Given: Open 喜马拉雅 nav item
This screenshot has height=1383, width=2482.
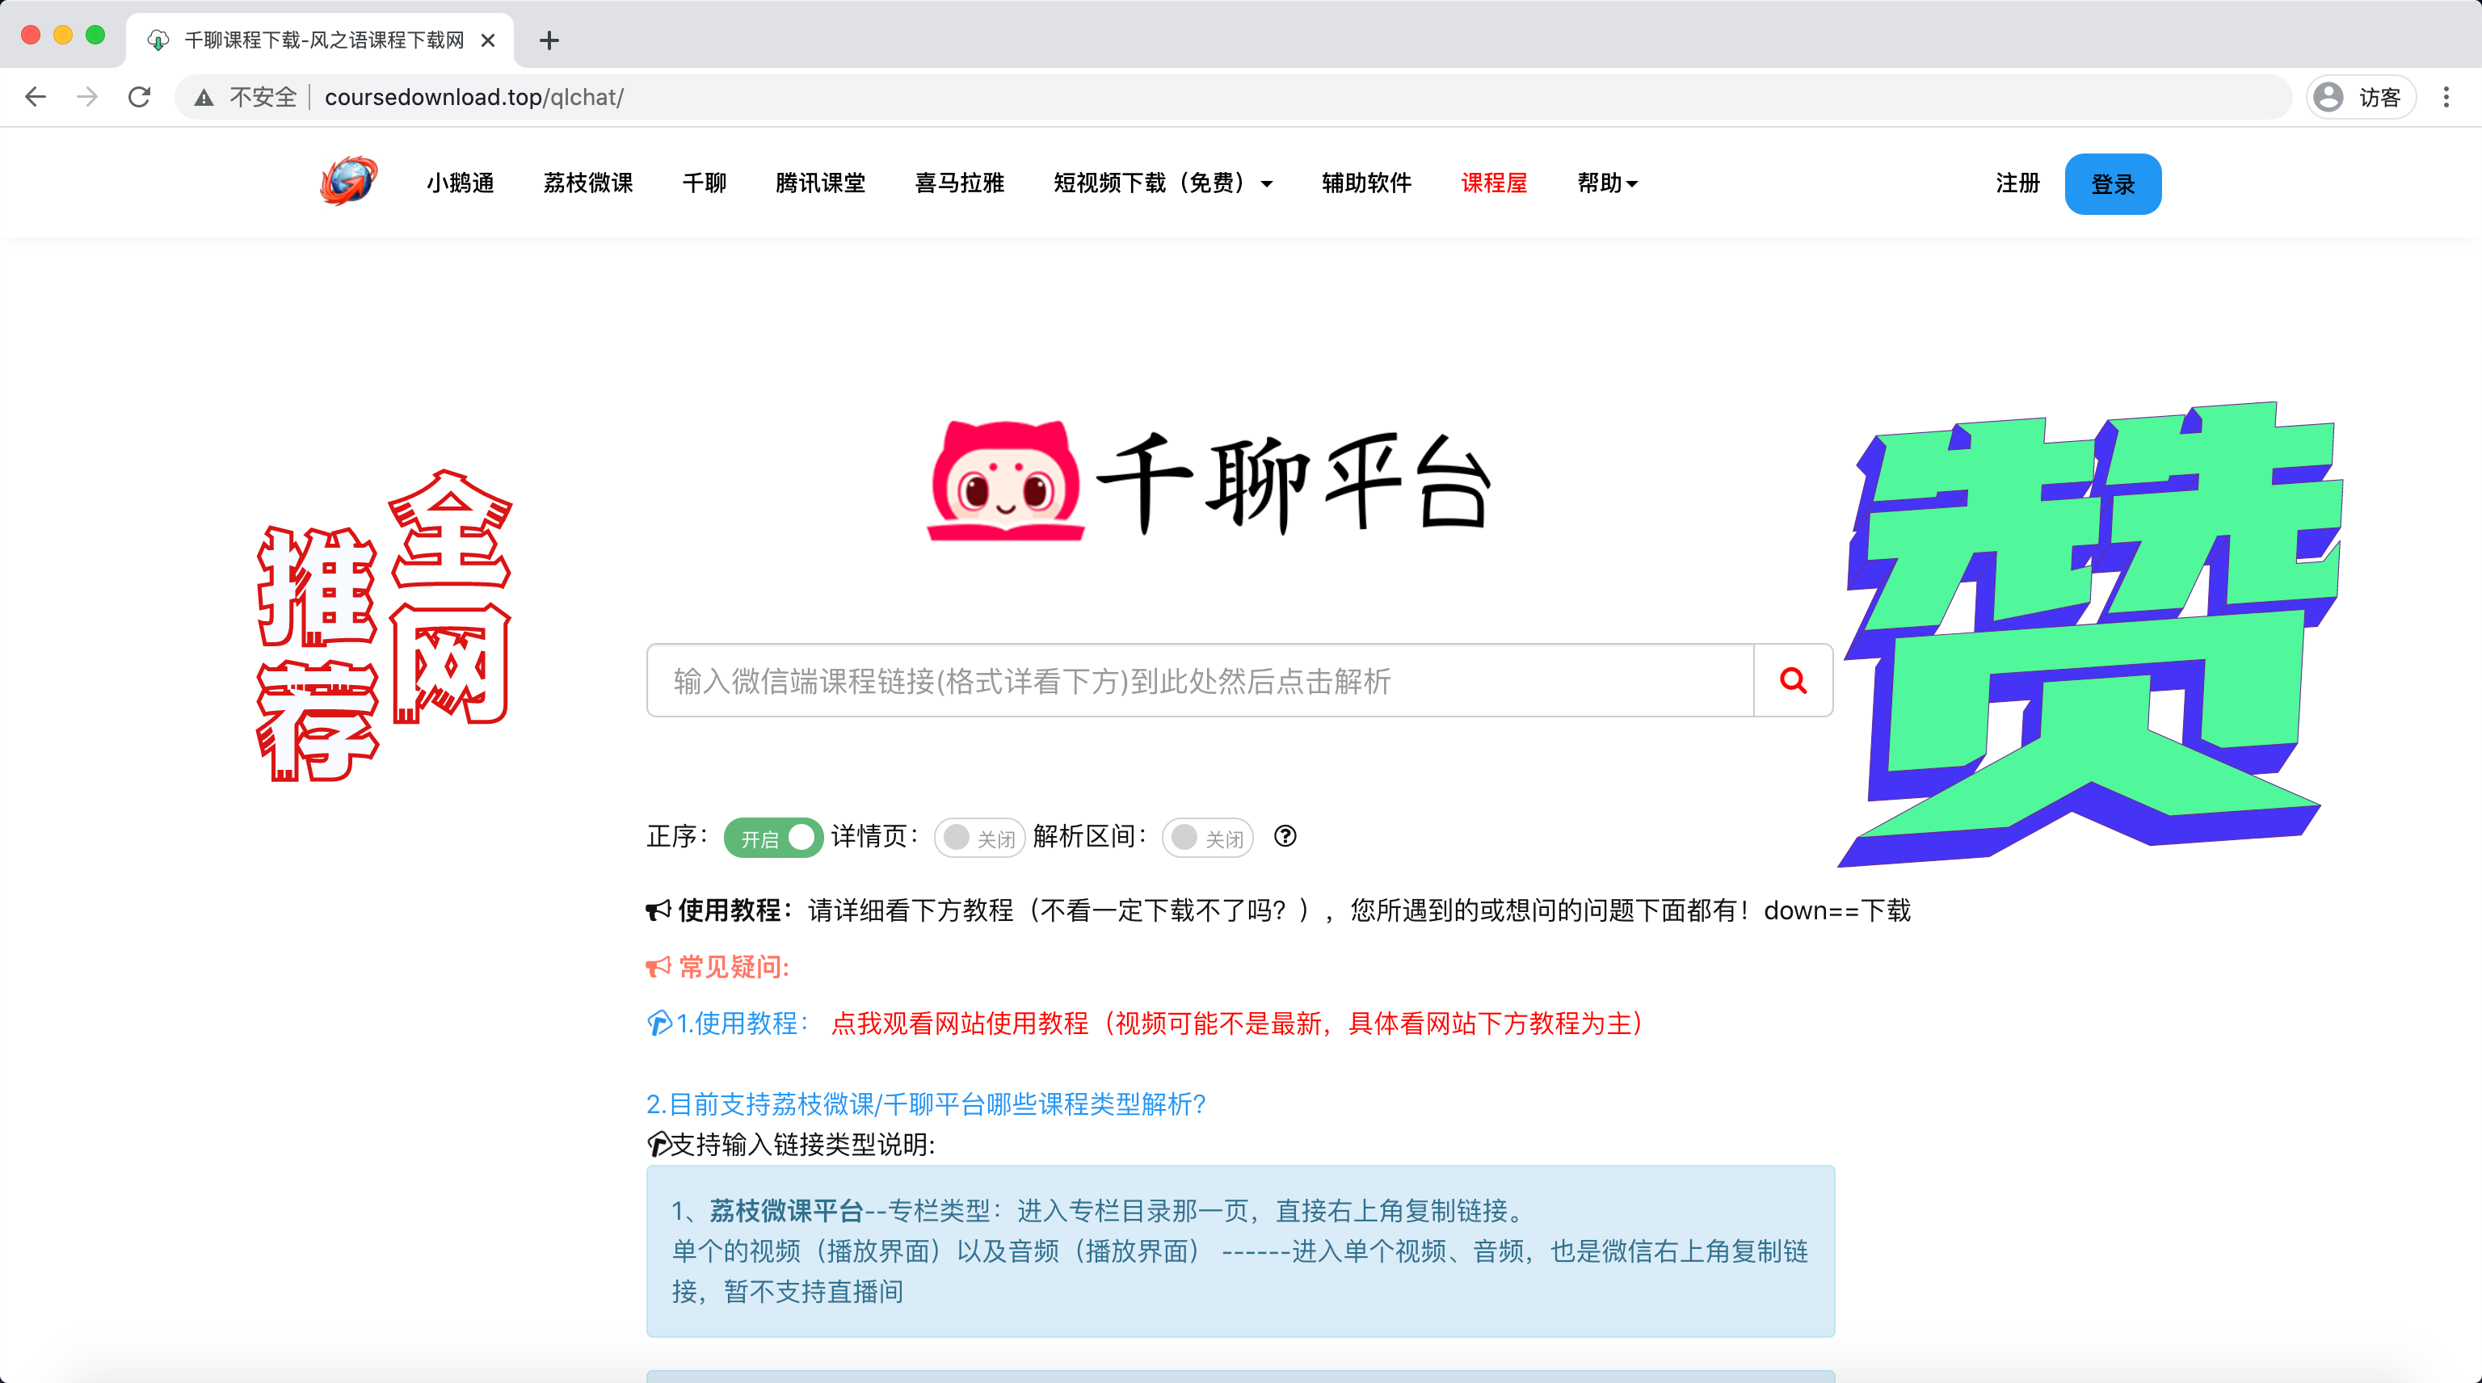Looking at the screenshot, I should tap(959, 183).
